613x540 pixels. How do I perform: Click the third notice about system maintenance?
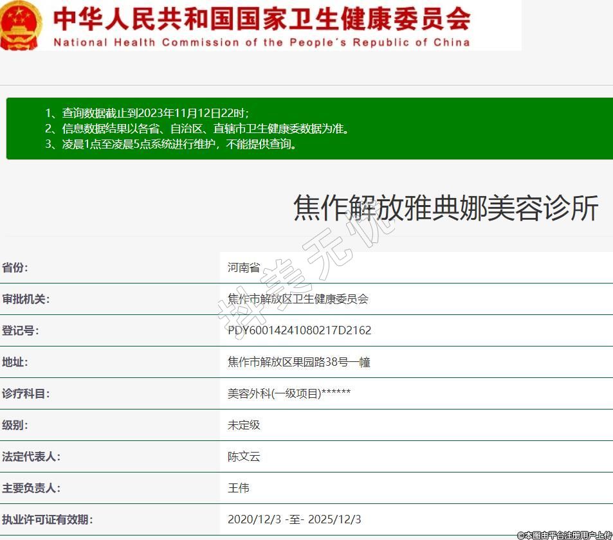click(x=171, y=144)
